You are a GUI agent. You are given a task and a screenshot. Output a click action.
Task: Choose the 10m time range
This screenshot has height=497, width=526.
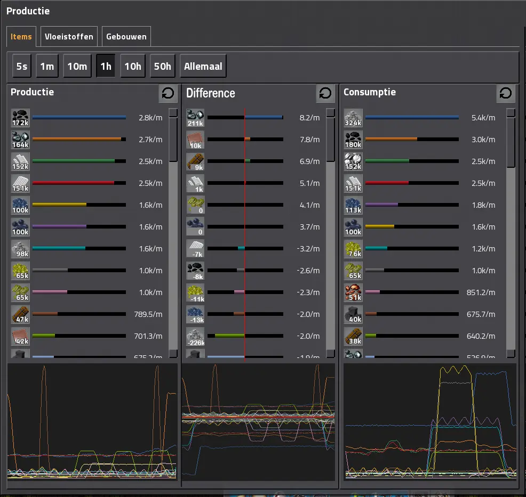click(77, 66)
